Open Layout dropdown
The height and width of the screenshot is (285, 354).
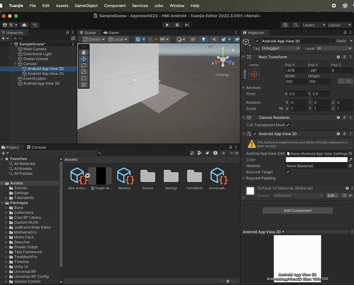[x=339, y=25]
